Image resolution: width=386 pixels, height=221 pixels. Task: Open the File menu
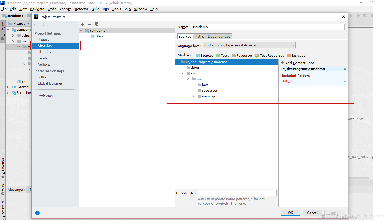[x=4, y=9]
